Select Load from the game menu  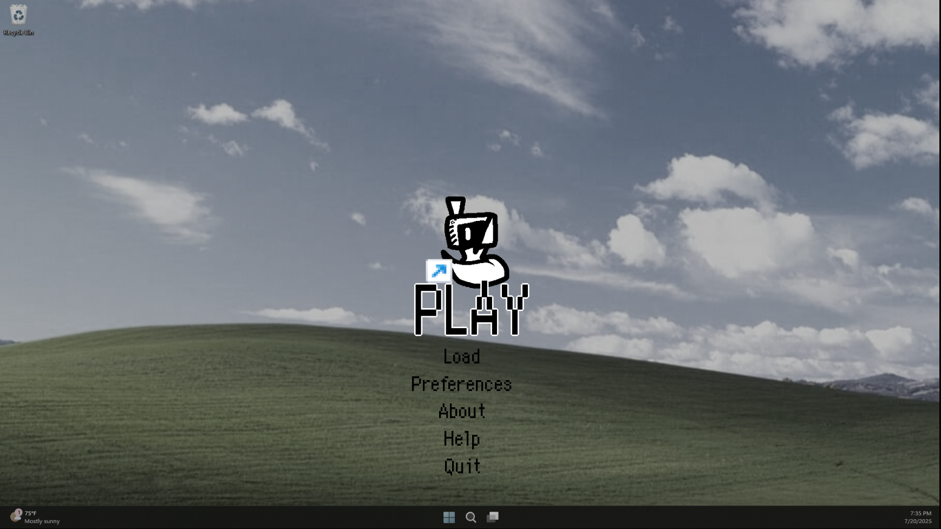pos(462,356)
